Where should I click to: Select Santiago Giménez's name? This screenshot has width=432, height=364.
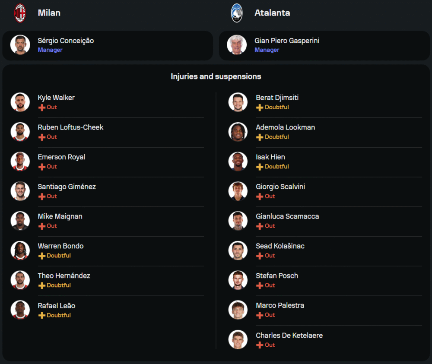[67, 187]
